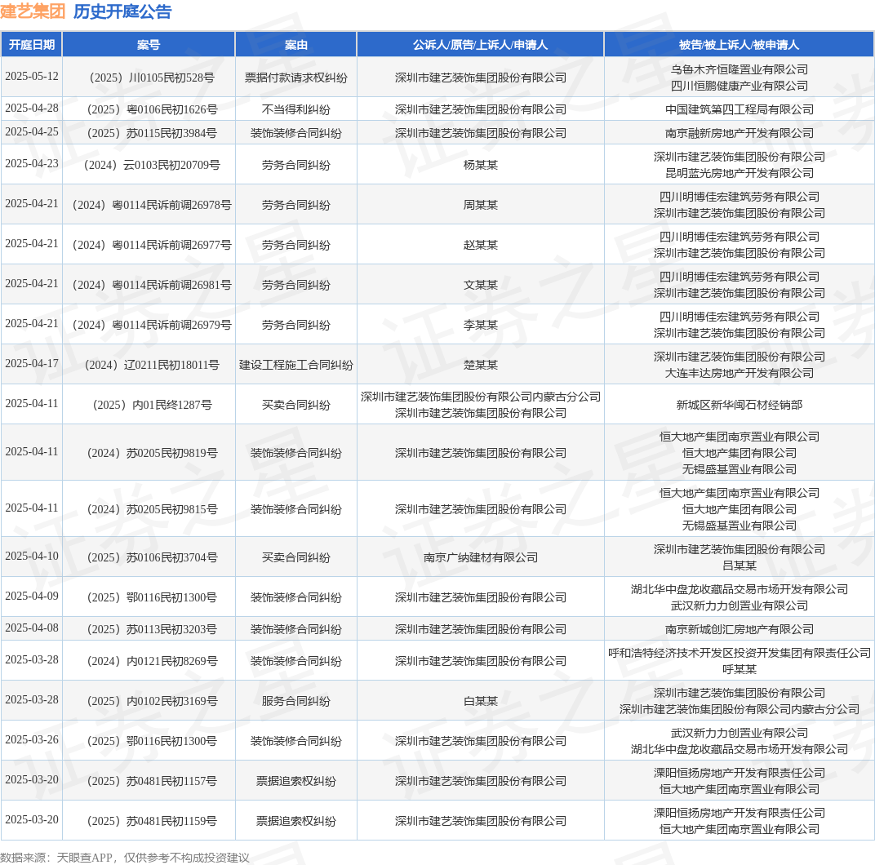The width and height of the screenshot is (875, 865).
Task: Select date cell 2025-04-23
Action: [32, 163]
